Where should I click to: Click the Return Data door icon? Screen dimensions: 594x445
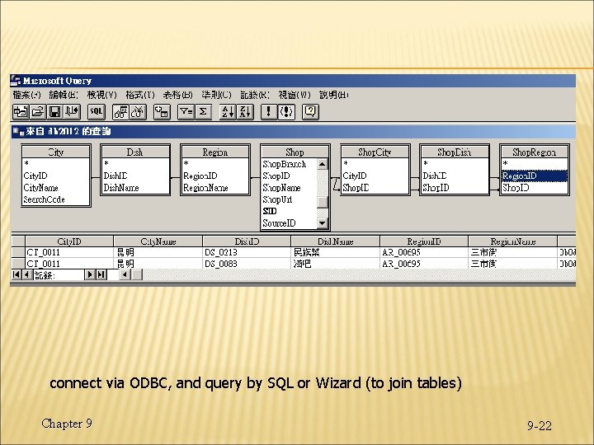pos(72,111)
